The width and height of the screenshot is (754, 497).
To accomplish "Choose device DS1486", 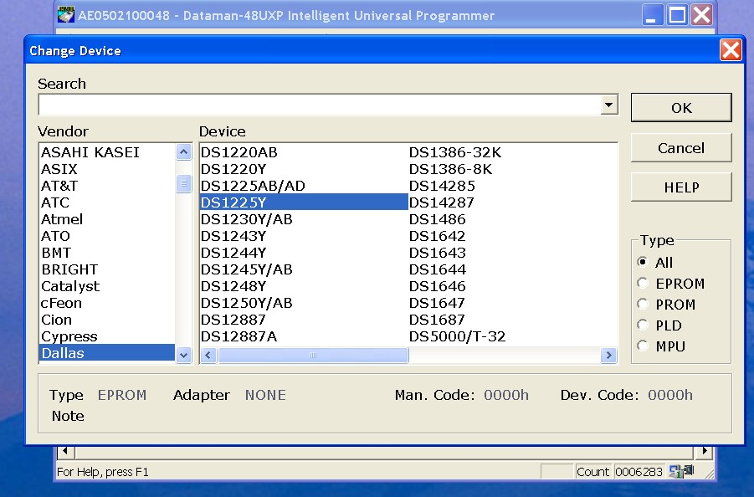I will pos(513,219).
